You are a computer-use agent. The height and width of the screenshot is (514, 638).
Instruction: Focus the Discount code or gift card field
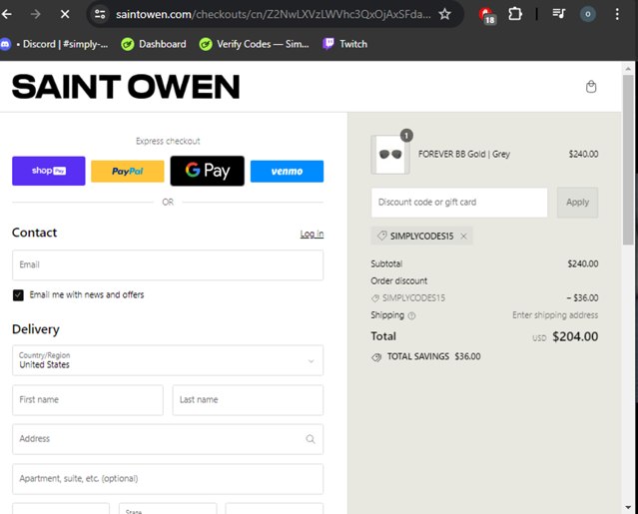tap(459, 202)
